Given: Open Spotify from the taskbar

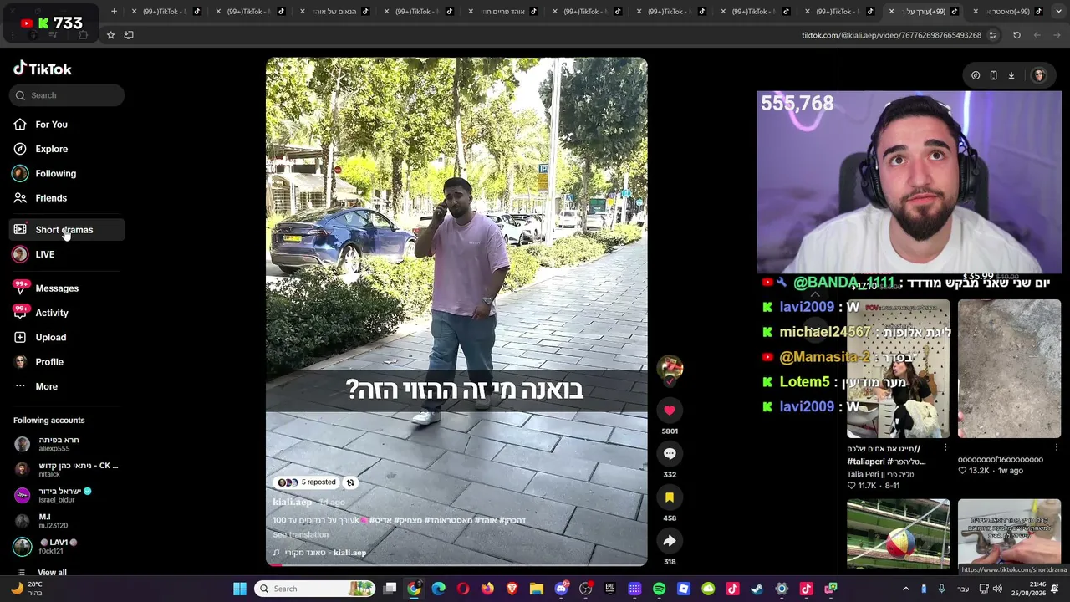Looking at the screenshot, I should click(659, 589).
